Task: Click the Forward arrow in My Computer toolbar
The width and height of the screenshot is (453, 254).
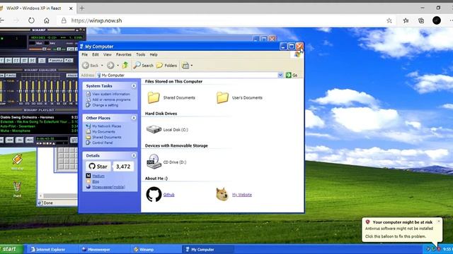Action: 110,66
